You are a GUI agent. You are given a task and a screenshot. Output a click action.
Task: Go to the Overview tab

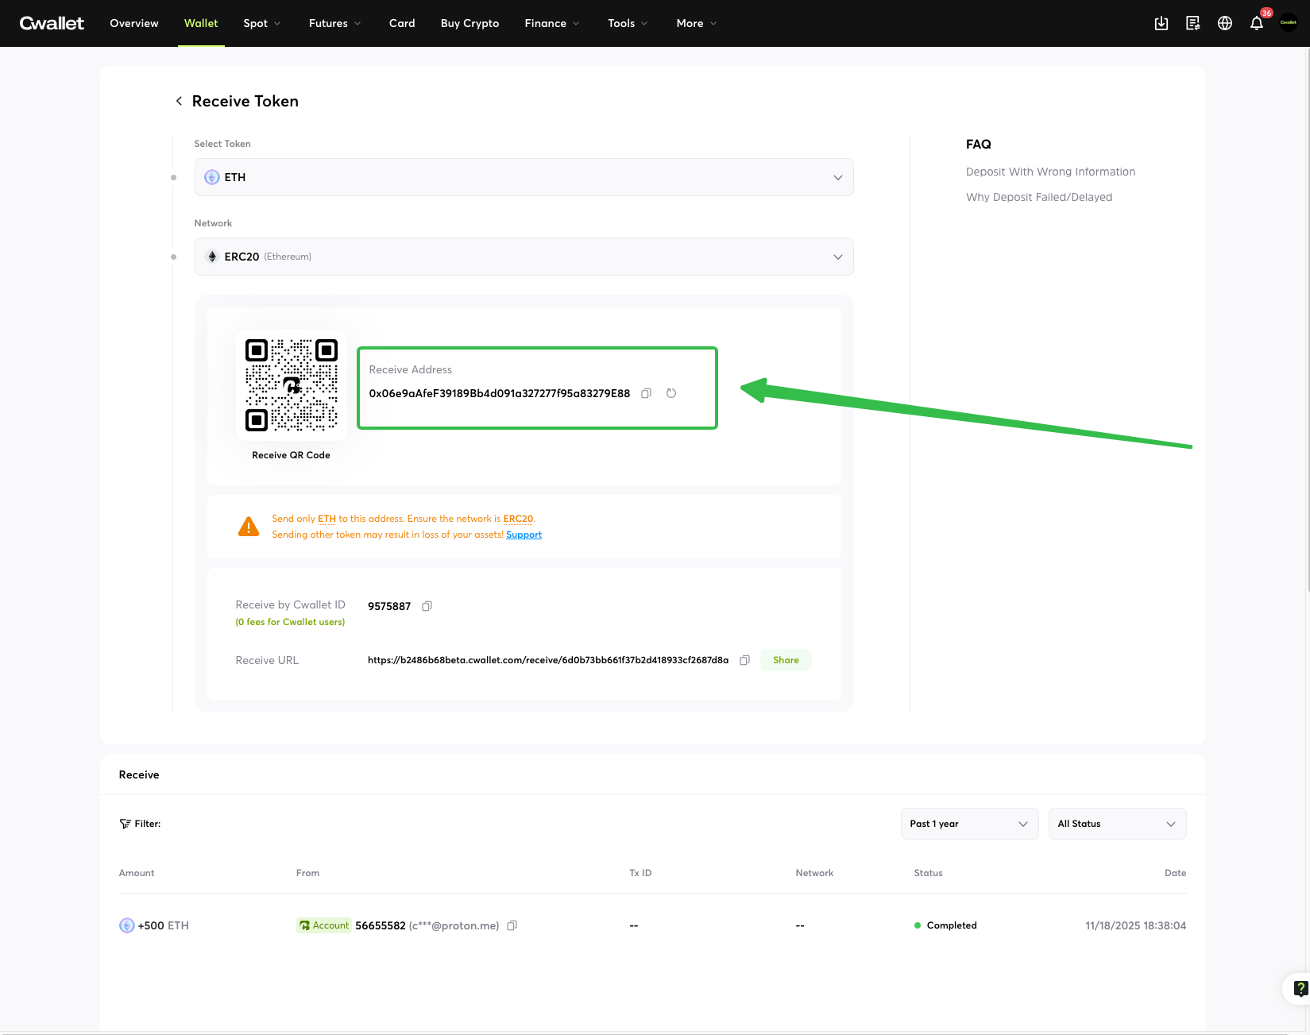(x=134, y=24)
